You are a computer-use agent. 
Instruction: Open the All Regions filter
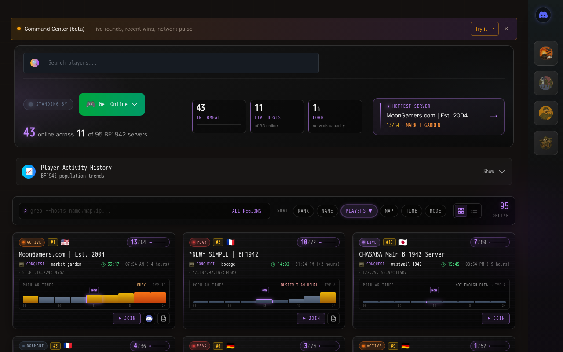pos(247,211)
